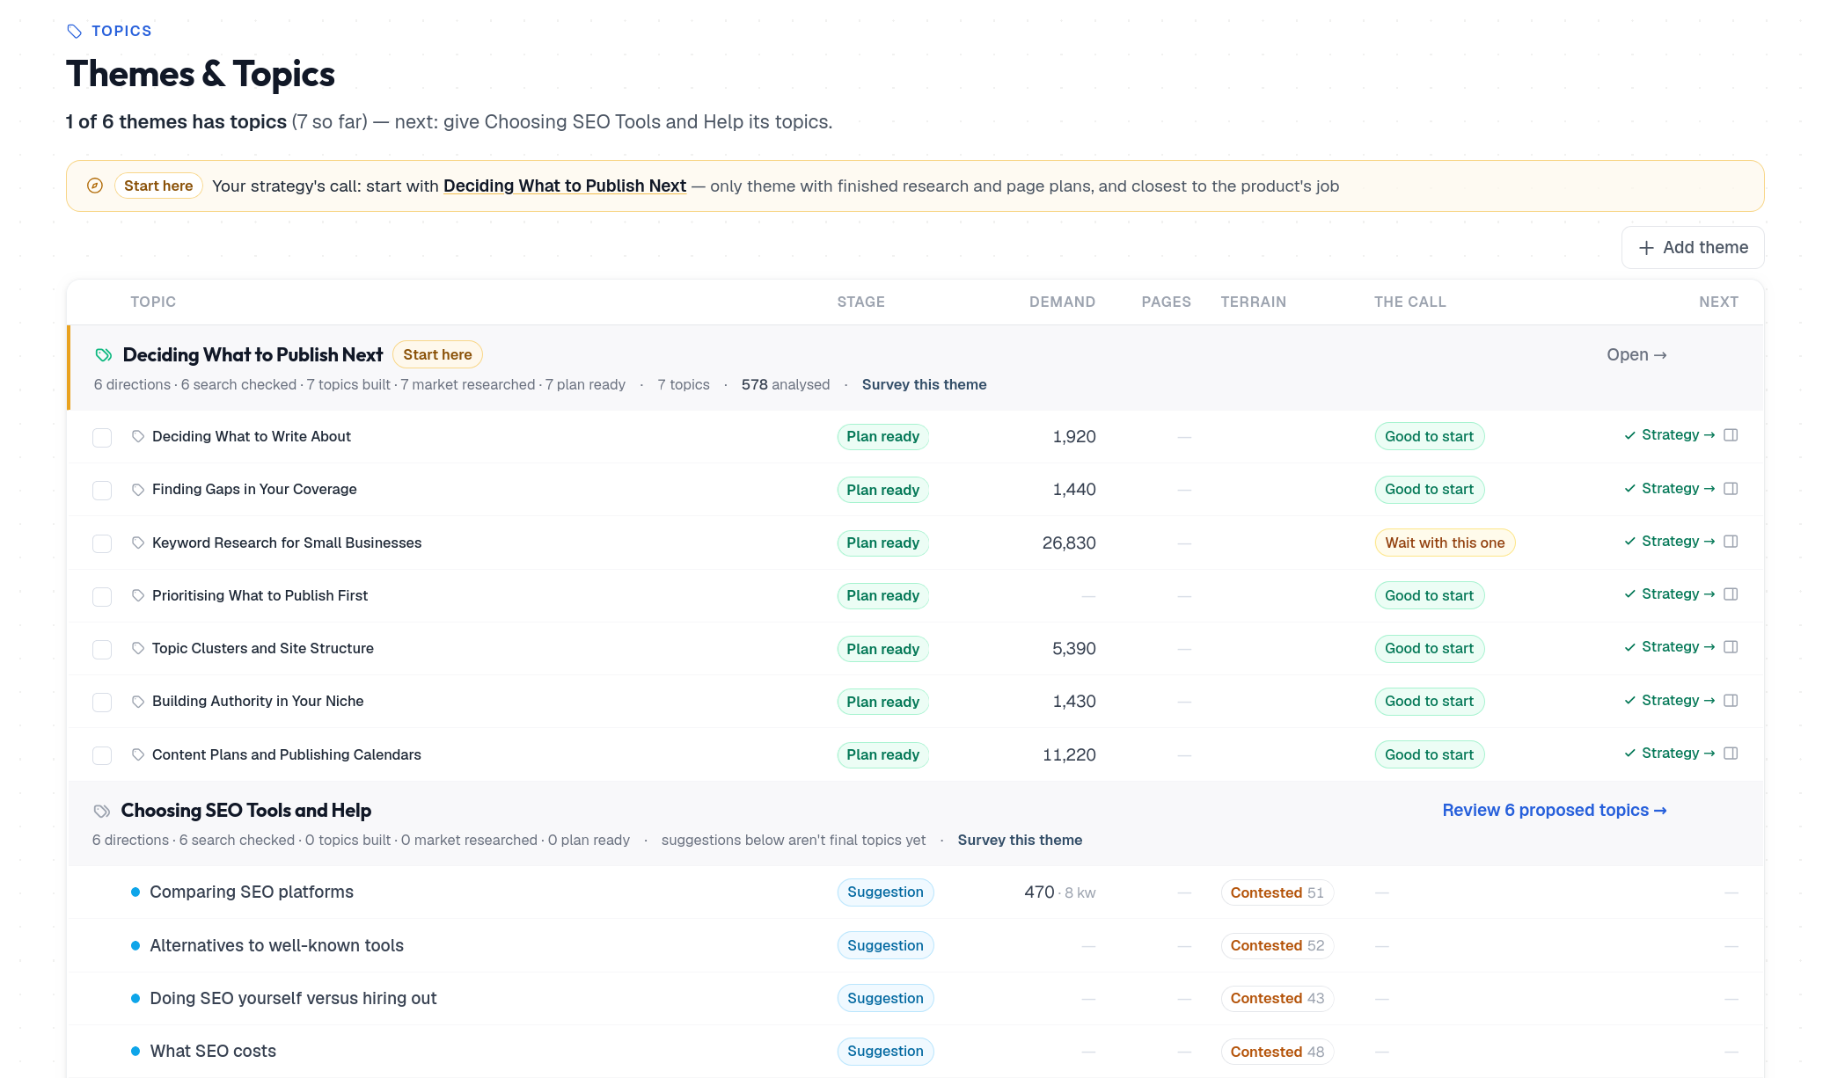The image size is (1830, 1078).
Task: Click the tags icon beside Choosing SEO Tools and Help
Action: coord(102,811)
